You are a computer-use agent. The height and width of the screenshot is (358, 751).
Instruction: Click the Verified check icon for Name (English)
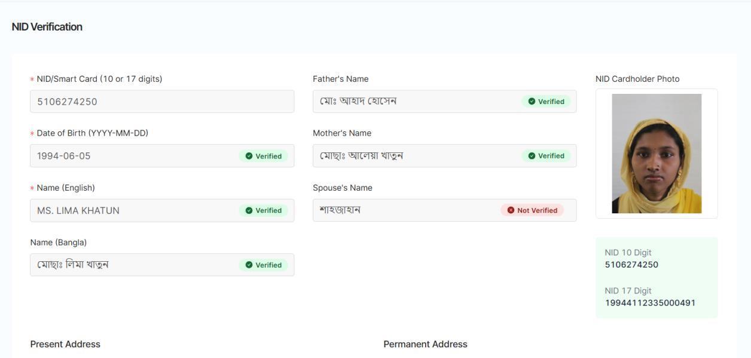click(249, 210)
